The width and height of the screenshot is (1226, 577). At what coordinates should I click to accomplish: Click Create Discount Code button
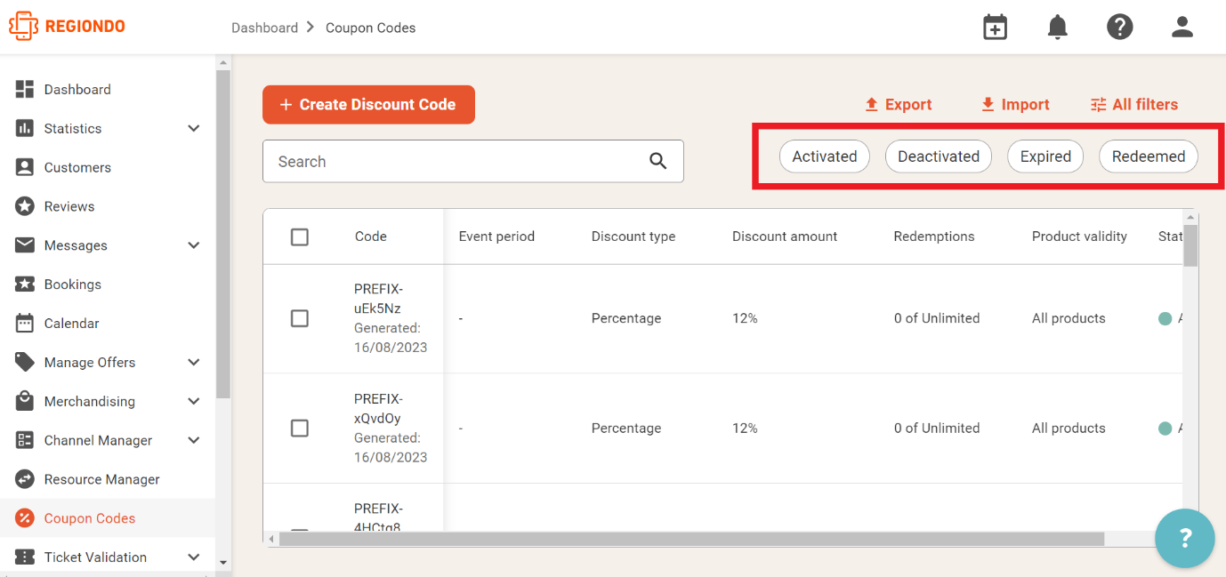pyautogui.click(x=368, y=104)
